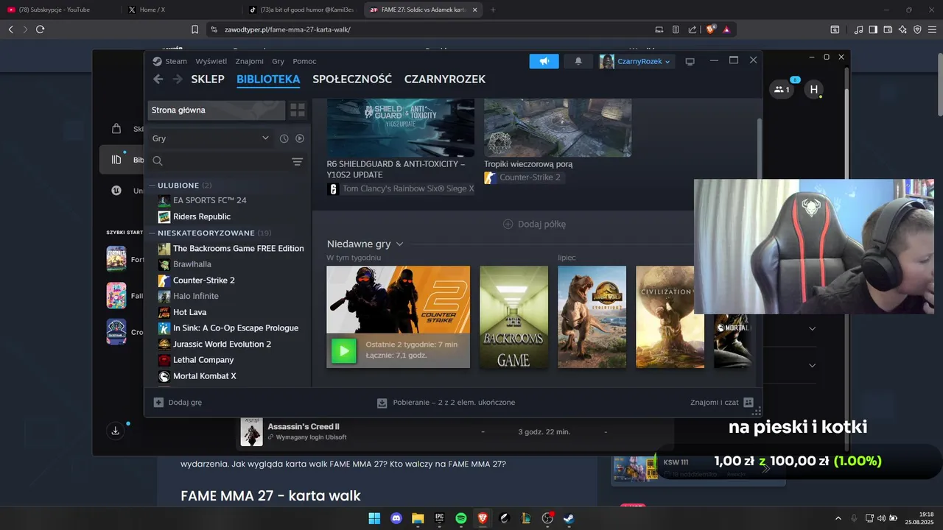Click the library search magnifier icon

(158, 161)
